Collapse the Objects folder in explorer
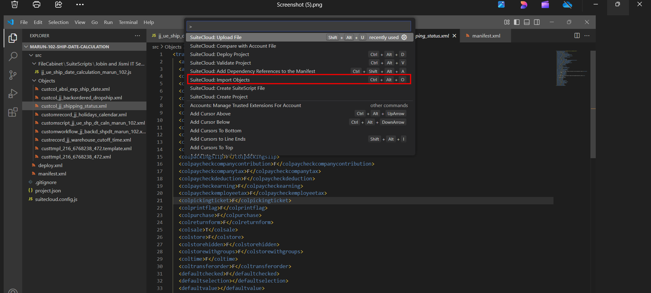 click(x=34, y=81)
